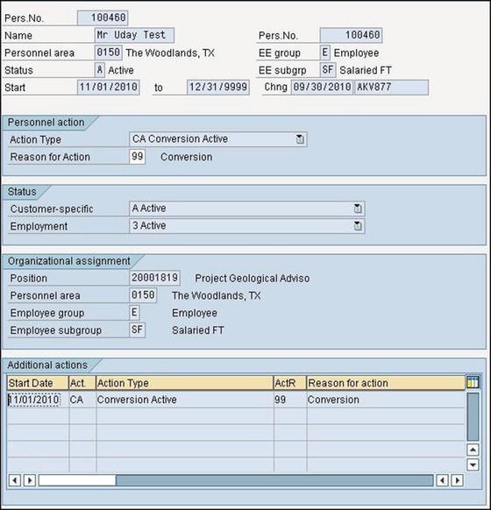Click the Start date field 11/01/2010 in header
This screenshot has height=510, width=491.
[x=109, y=87]
